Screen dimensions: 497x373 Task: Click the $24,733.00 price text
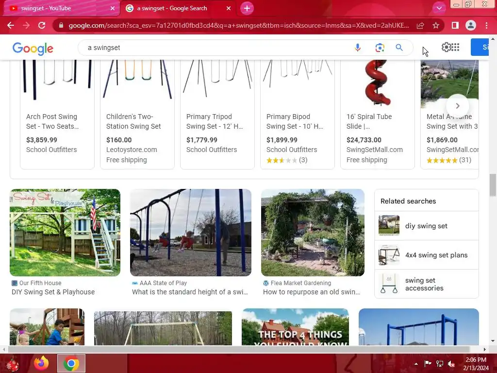(x=364, y=140)
